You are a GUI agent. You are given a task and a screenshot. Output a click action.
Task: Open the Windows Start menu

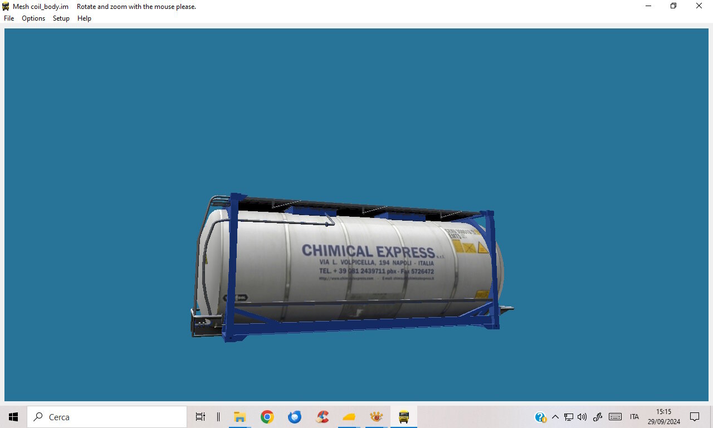coord(13,417)
